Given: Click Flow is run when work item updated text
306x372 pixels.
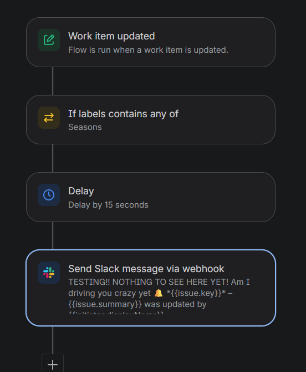Looking at the screenshot, I should (x=148, y=50).
